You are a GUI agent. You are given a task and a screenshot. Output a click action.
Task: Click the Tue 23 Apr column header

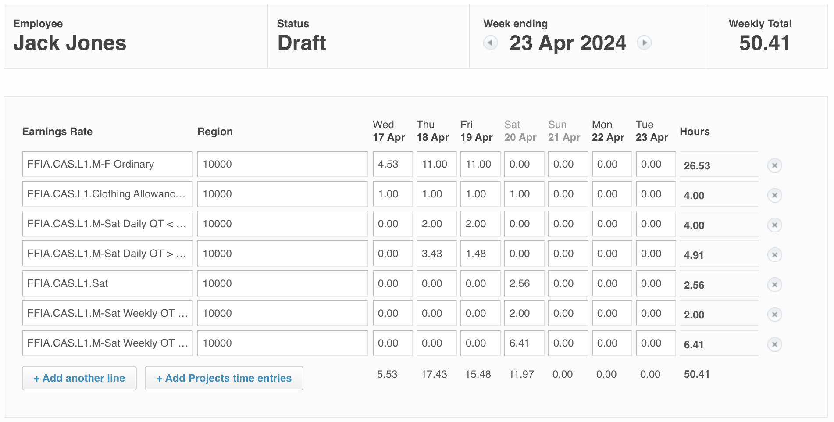[652, 131]
